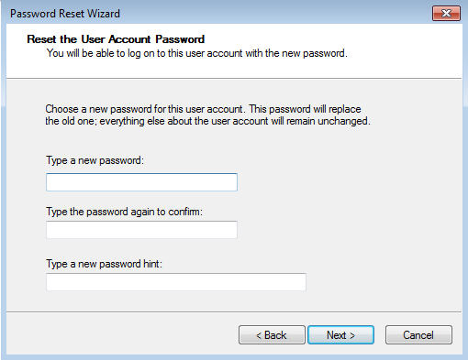Click the 'Type a new password hint:' label
Image resolution: width=468 pixels, height=360 pixels.
click(x=104, y=264)
